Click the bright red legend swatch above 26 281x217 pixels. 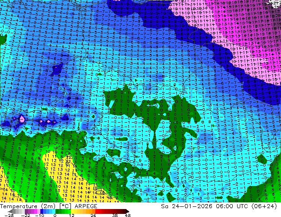(x=97, y=211)
